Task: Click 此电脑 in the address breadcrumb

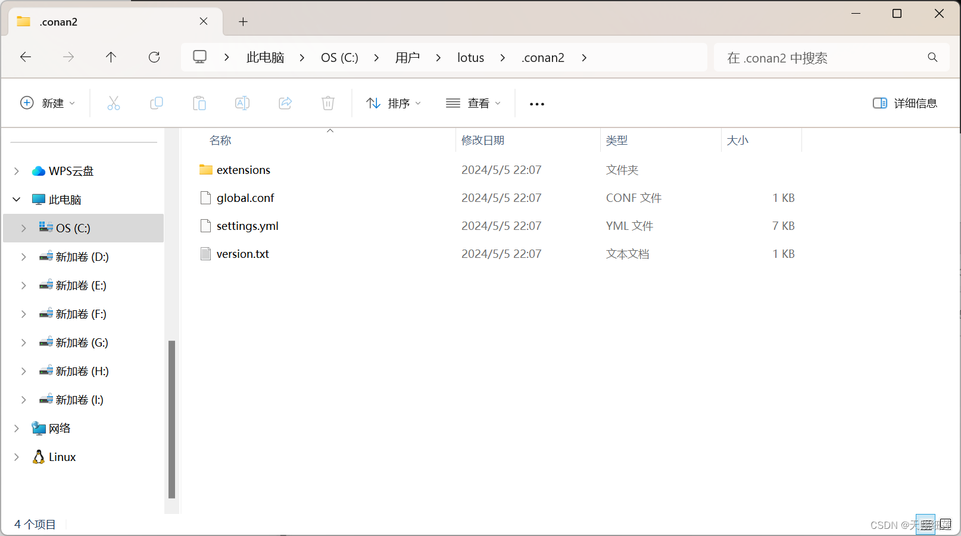Action: click(x=266, y=57)
